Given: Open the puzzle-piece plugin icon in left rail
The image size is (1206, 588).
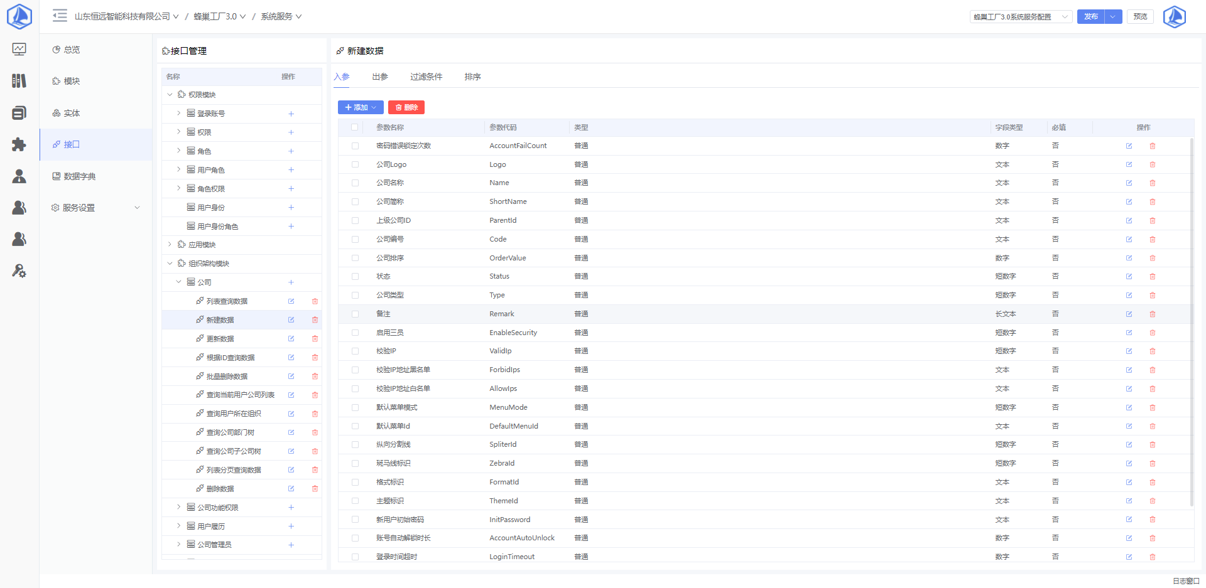Looking at the screenshot, I should tap(19, 144).
